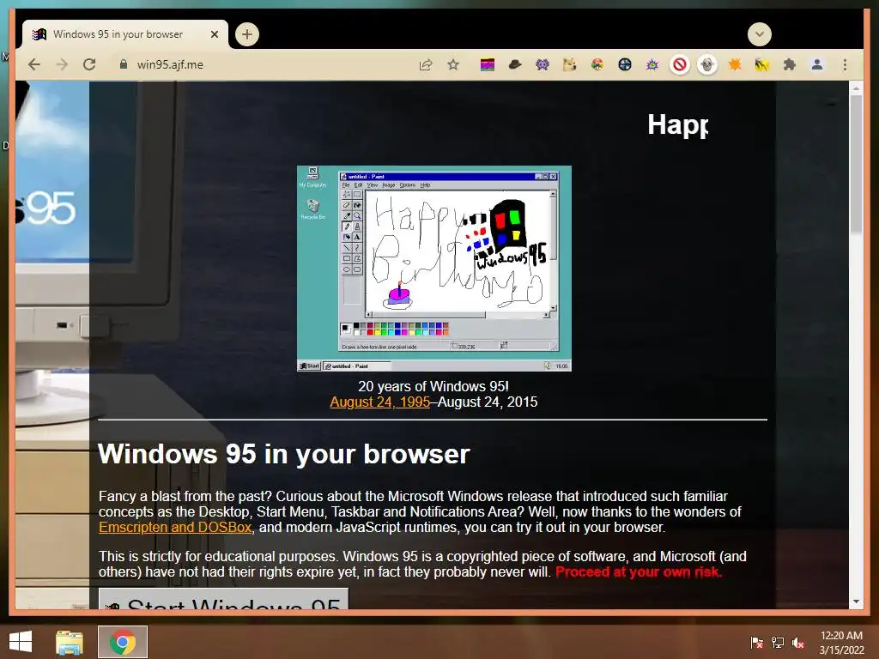The image size is (879, 659).
Task: Open the taskbar clock showing 12:20 AM
Action: (841, 643)
